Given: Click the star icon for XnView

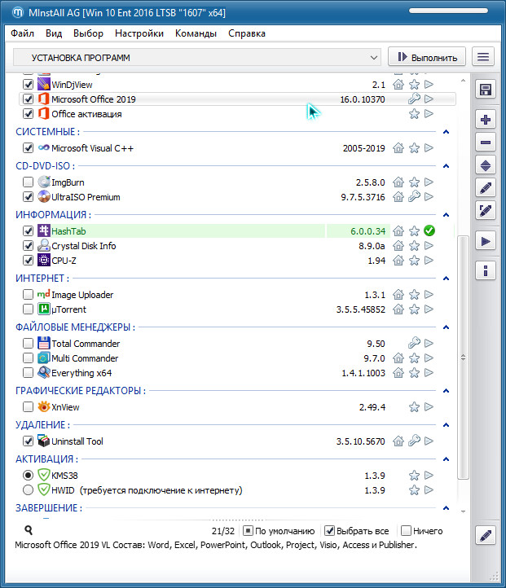Looking at the screenshot, I should (x=414, y=407).
